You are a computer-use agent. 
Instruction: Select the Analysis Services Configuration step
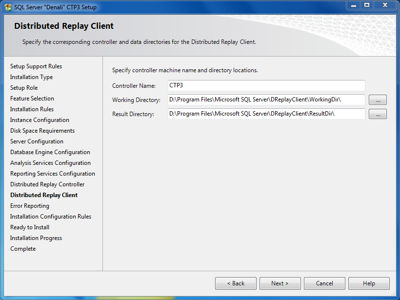[x=51, y=163]
